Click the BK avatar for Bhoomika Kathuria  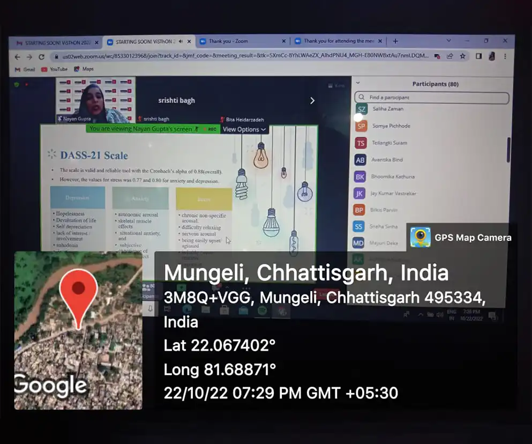pyautogui.click(x=359, y=176)
